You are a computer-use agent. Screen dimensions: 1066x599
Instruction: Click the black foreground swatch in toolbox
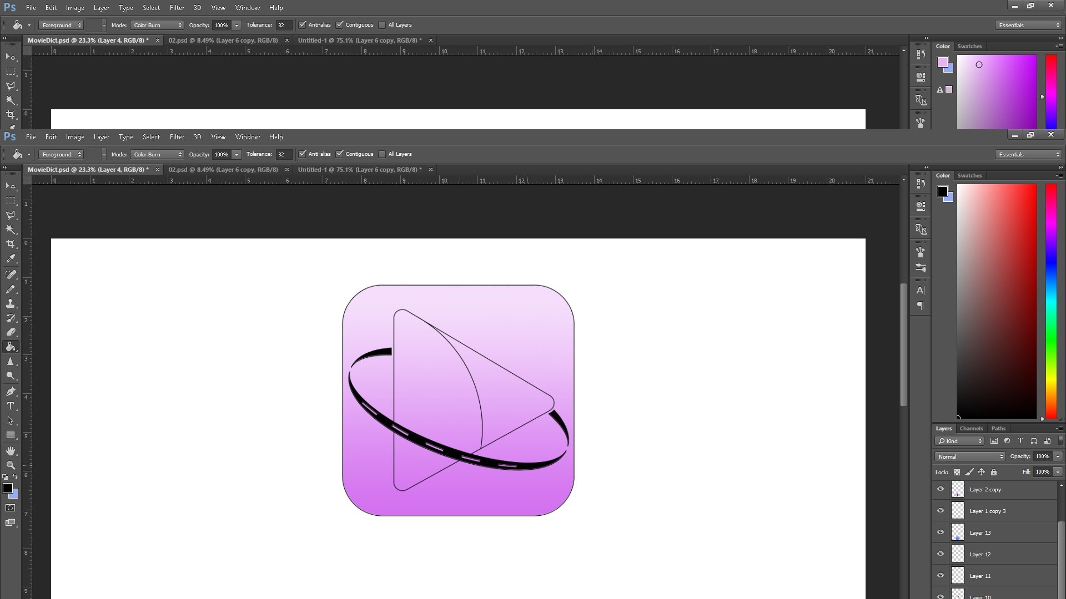coord(7,488)
